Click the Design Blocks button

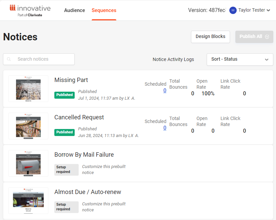[210, 37]
